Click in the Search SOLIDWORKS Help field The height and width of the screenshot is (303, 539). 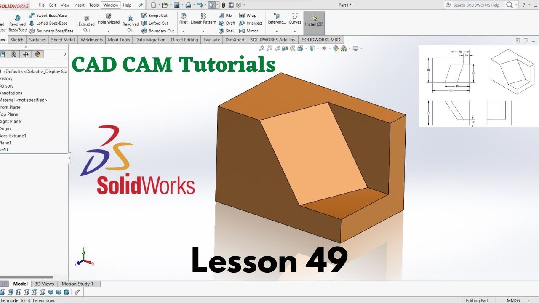point(476,5)
